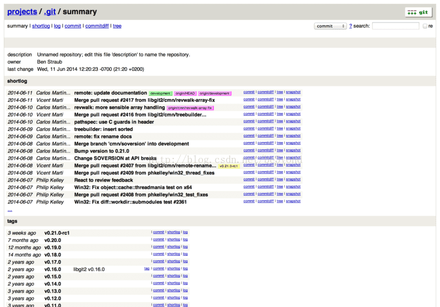This screenshot has height=307, width=440.
Task: Click snapshot link for 'Bump version to 0.21.0'
Action: [x=293, y=150]
